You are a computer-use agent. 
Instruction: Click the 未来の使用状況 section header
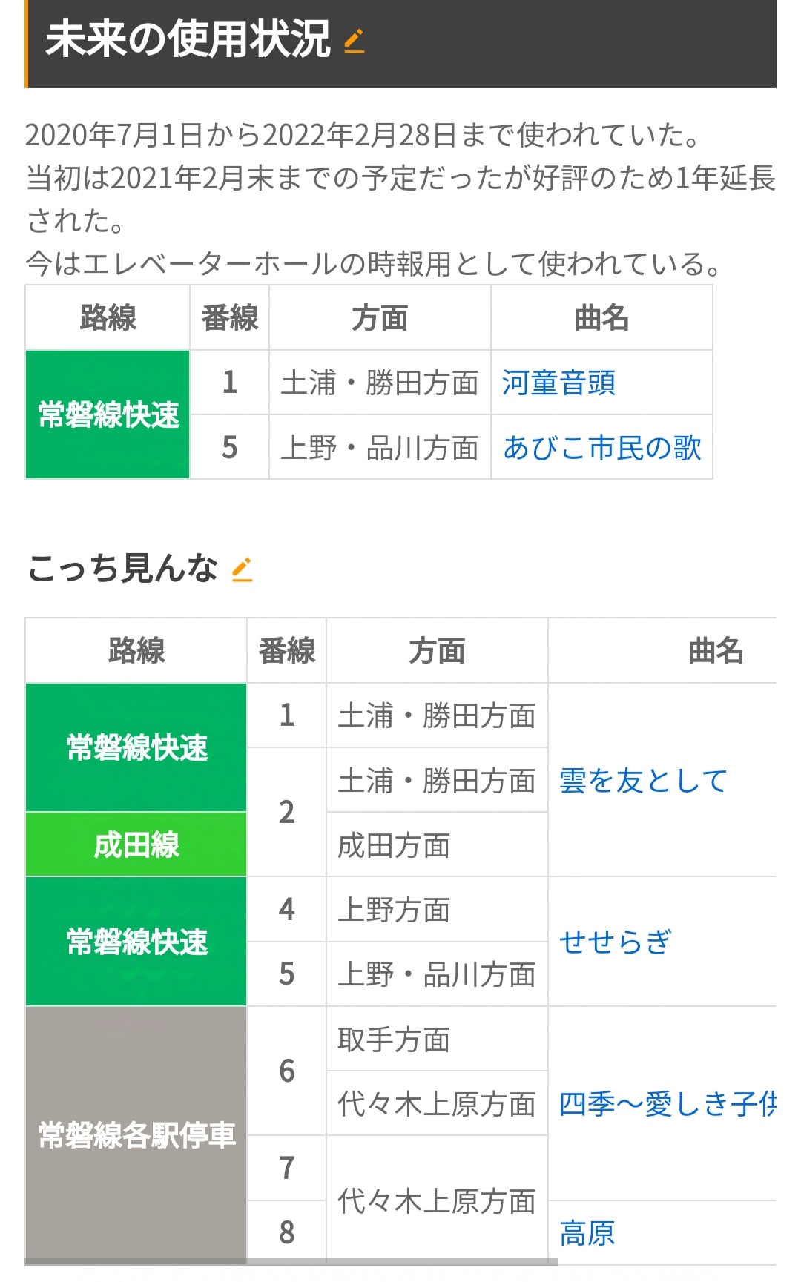click(x=400, y=44)
